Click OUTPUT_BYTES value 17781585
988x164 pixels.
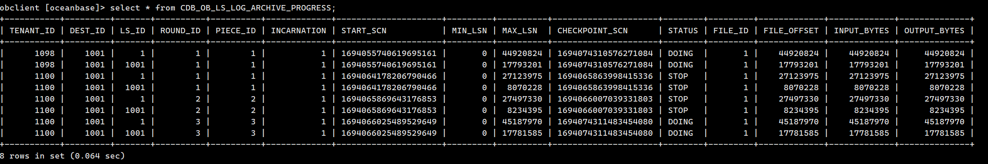[x=945, y=133]
